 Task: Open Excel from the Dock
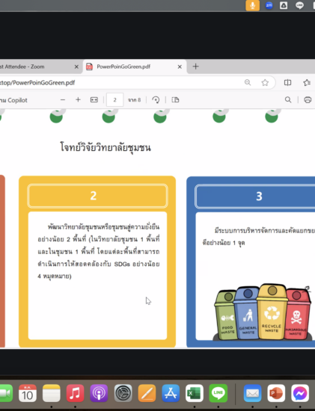pyautogui.click(x=195, y=393)
